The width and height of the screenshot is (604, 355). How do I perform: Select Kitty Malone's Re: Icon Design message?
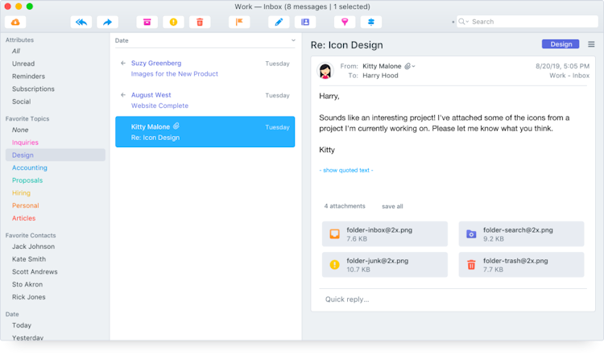[205, 132]
